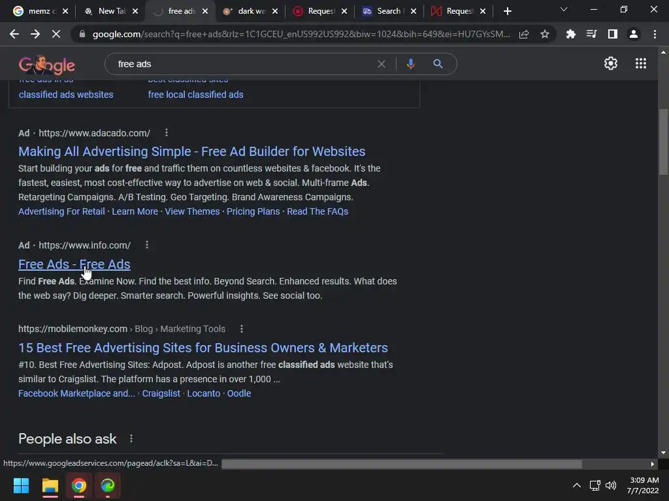
Task: Open the volume control icon
Action: click(611, 485)
